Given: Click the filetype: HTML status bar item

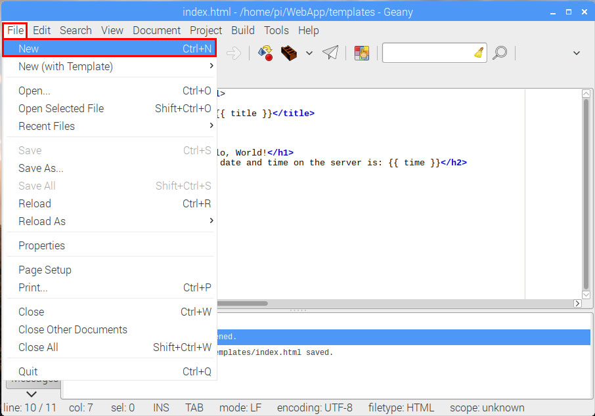Looking at the screenshot, I should click(401, 407).
